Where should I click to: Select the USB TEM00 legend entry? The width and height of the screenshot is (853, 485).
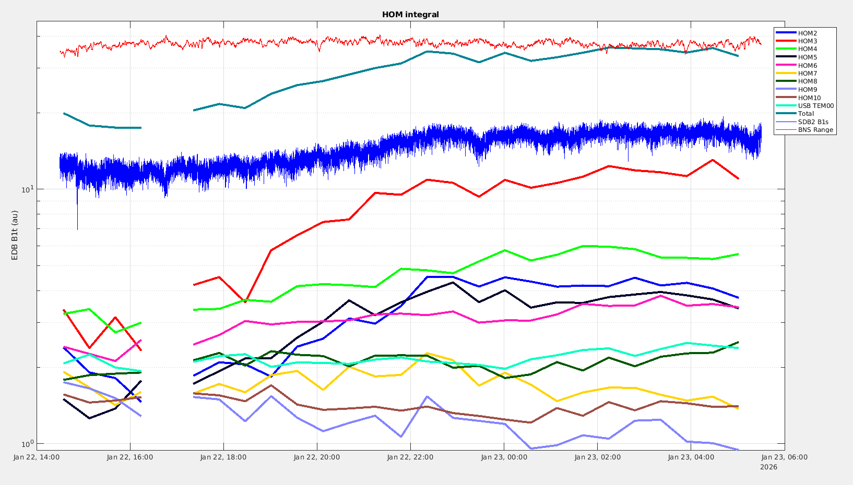pos(815,106)
